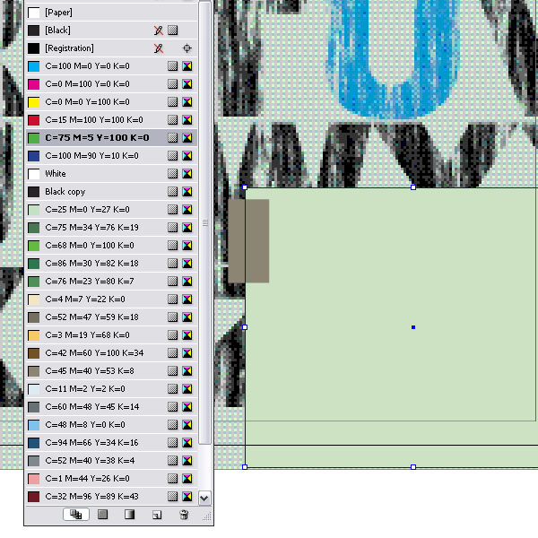Select swatch C=1 M=44 Y=26 K=0
Image resolution: width=538 pixels, height=538 pixels.
pyautogui.click(x=111, y=478)
